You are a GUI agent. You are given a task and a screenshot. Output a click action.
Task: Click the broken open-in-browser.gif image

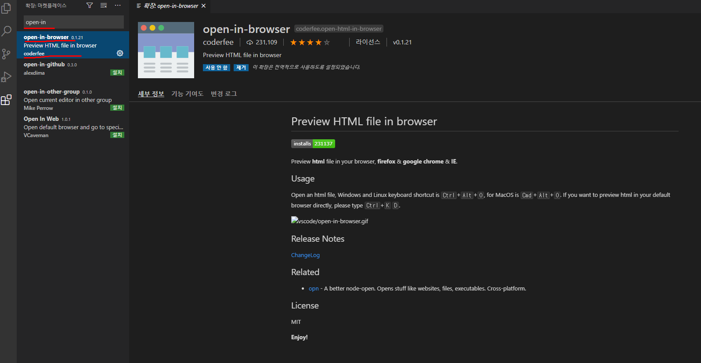tap(330, 221)
